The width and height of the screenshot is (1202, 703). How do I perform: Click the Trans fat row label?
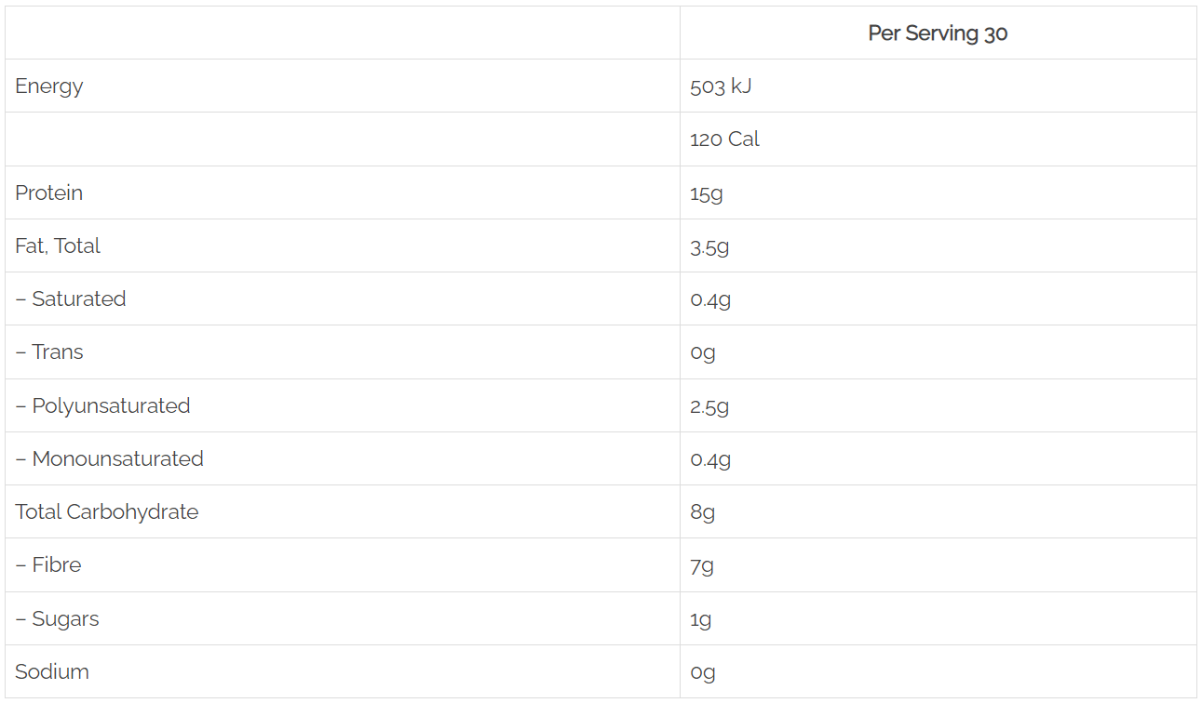pos(49,351)
